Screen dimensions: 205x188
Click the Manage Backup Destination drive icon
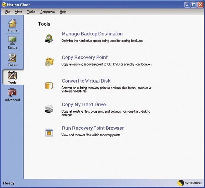[49, 38]
